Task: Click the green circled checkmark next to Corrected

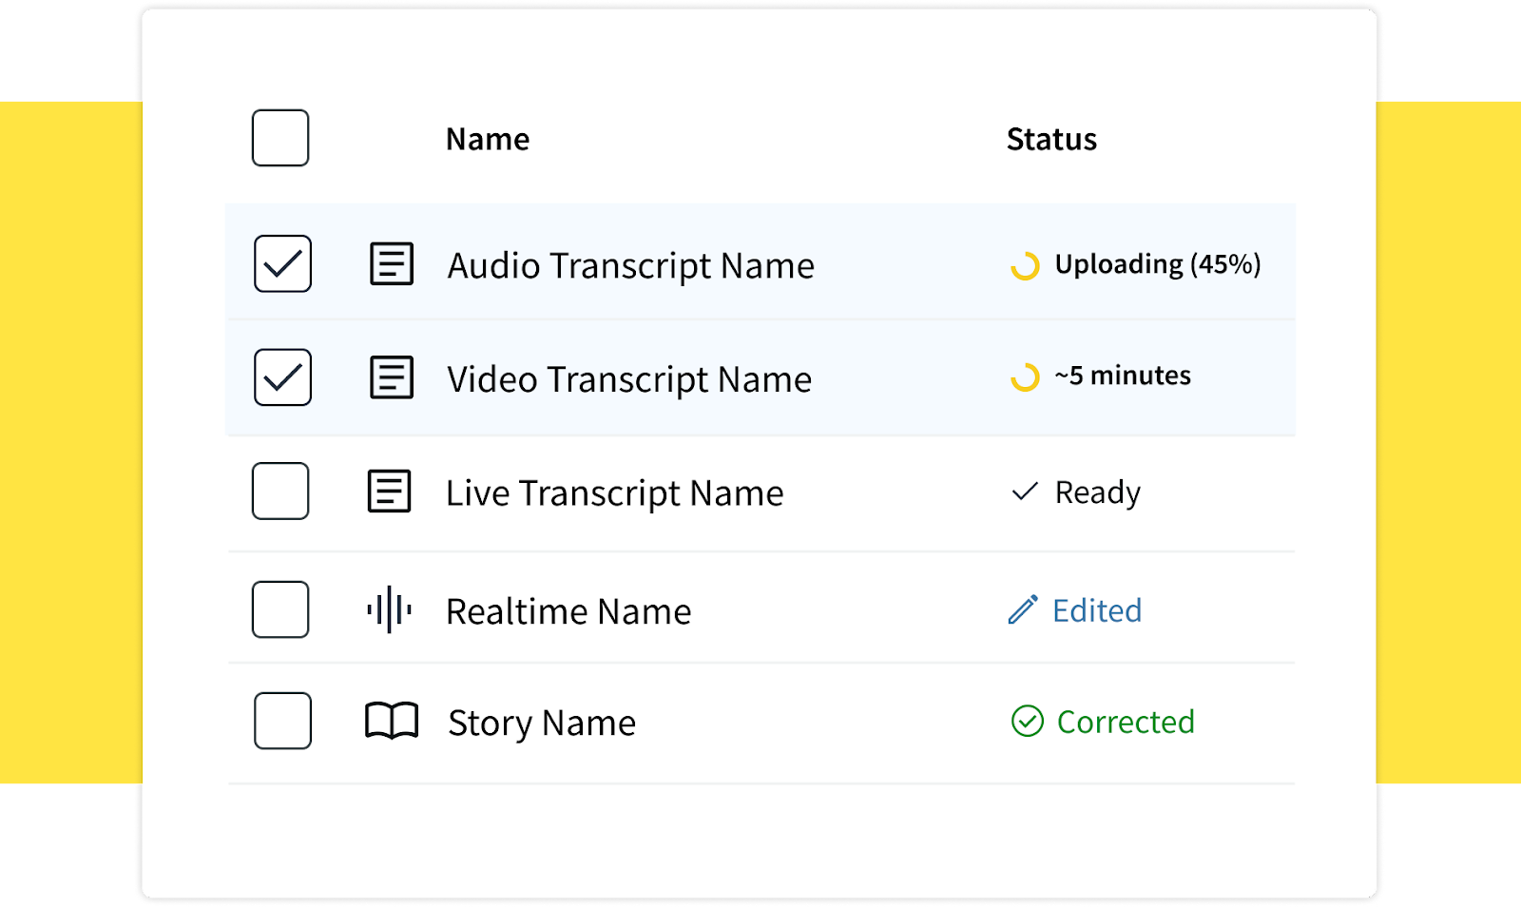Action: click(1027, 722)
